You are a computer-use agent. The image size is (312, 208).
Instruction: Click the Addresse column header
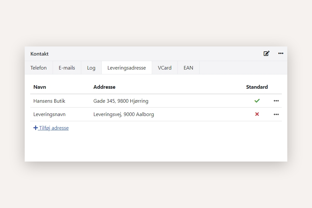104,87
